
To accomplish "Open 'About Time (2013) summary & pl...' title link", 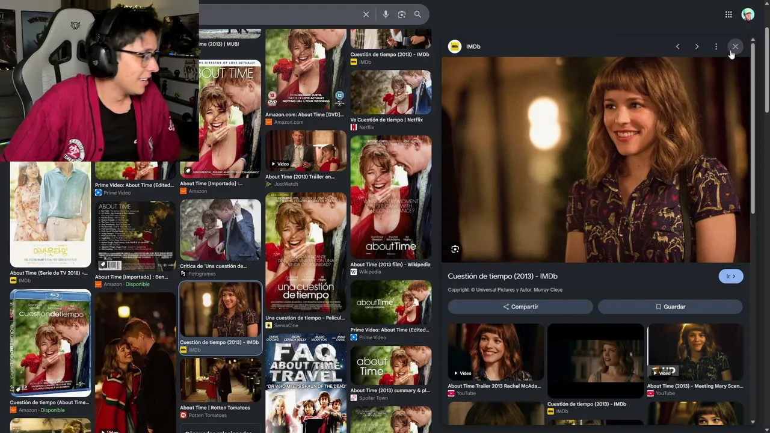I will pos(390,390).
